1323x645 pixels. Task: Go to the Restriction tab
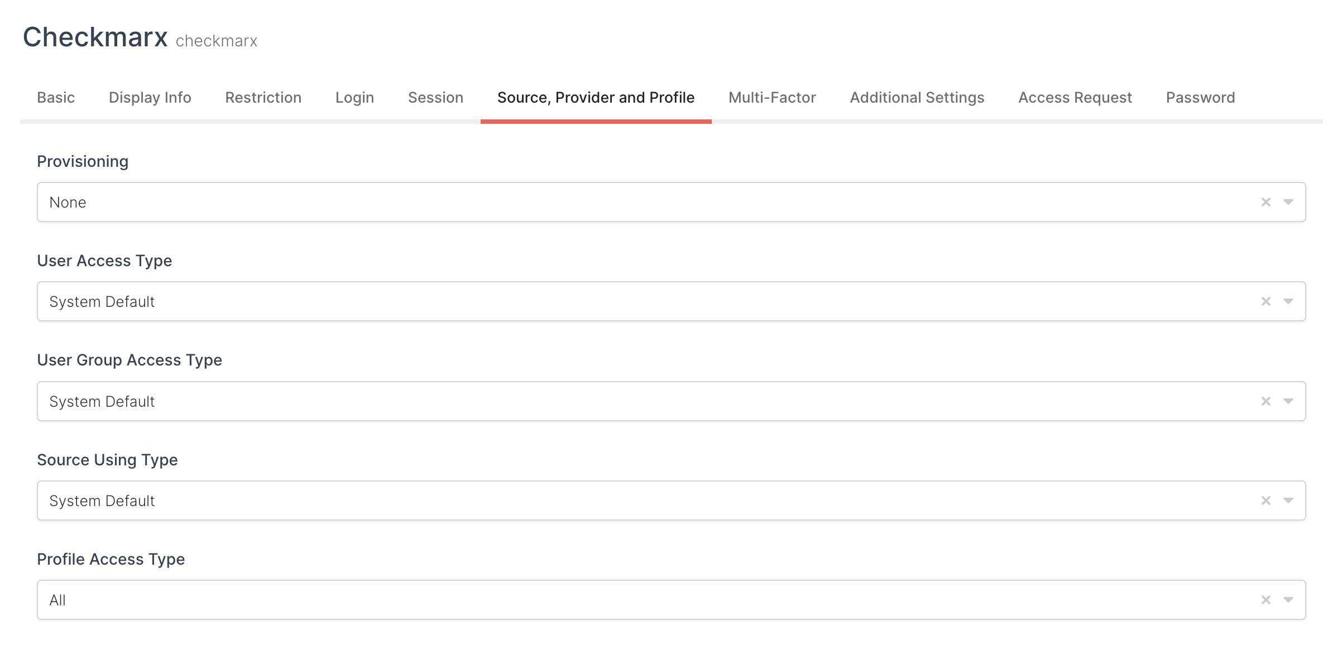pyautogui.click(x=263, y=98)
